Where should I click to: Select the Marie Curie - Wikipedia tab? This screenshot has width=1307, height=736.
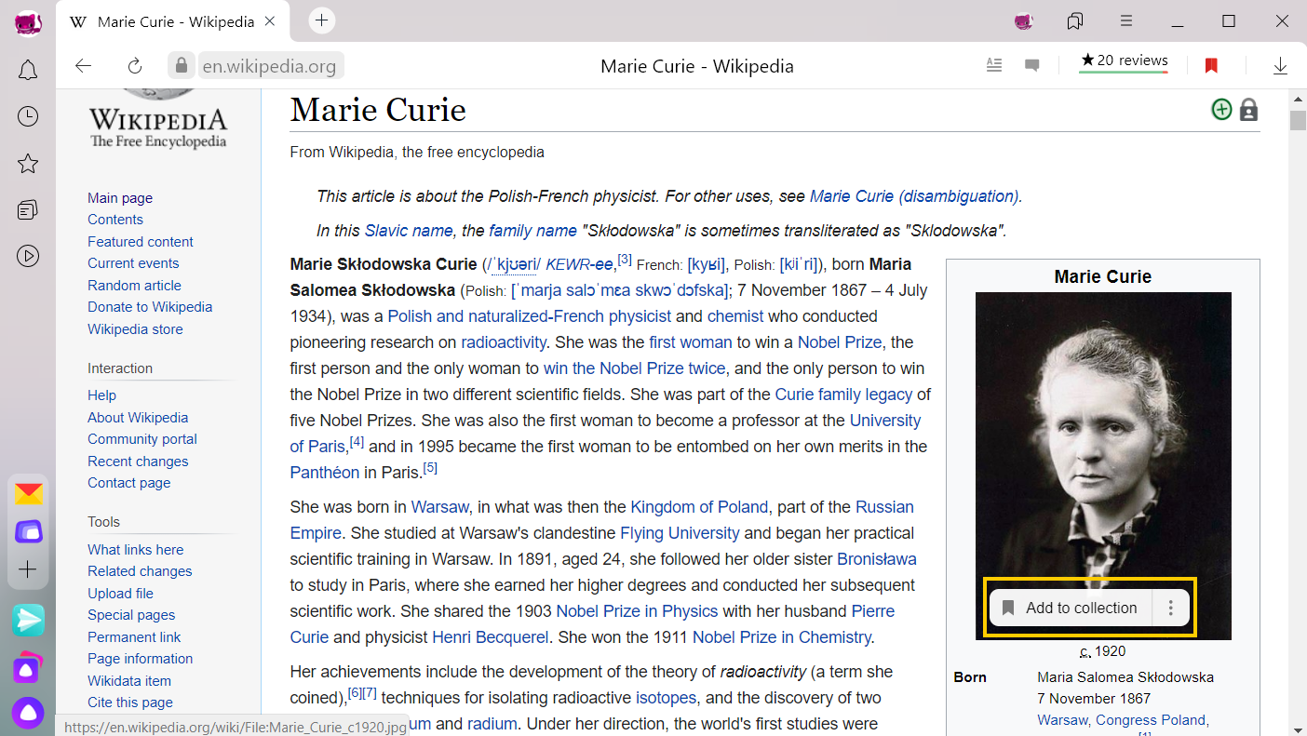point(173,21)
